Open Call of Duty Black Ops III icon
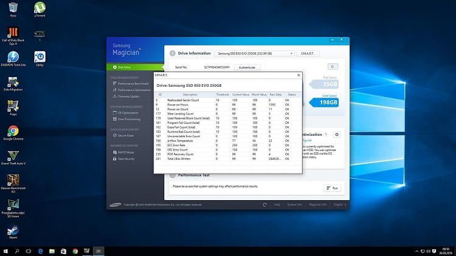The image size is (456, 256). [13, 36]
